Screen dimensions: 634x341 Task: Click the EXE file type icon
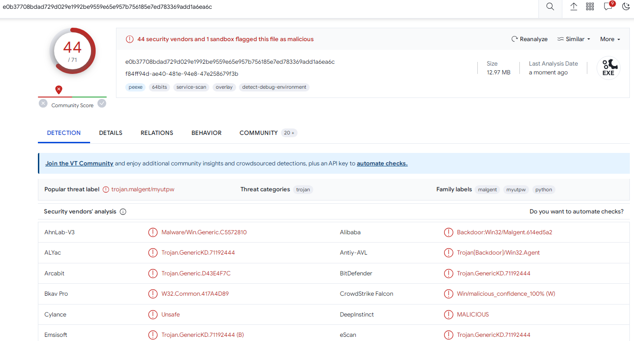coord(608,68)
